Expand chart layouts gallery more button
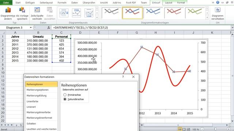 97,18
